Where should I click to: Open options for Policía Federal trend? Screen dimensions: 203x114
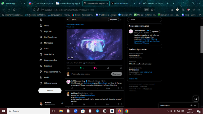159,54
